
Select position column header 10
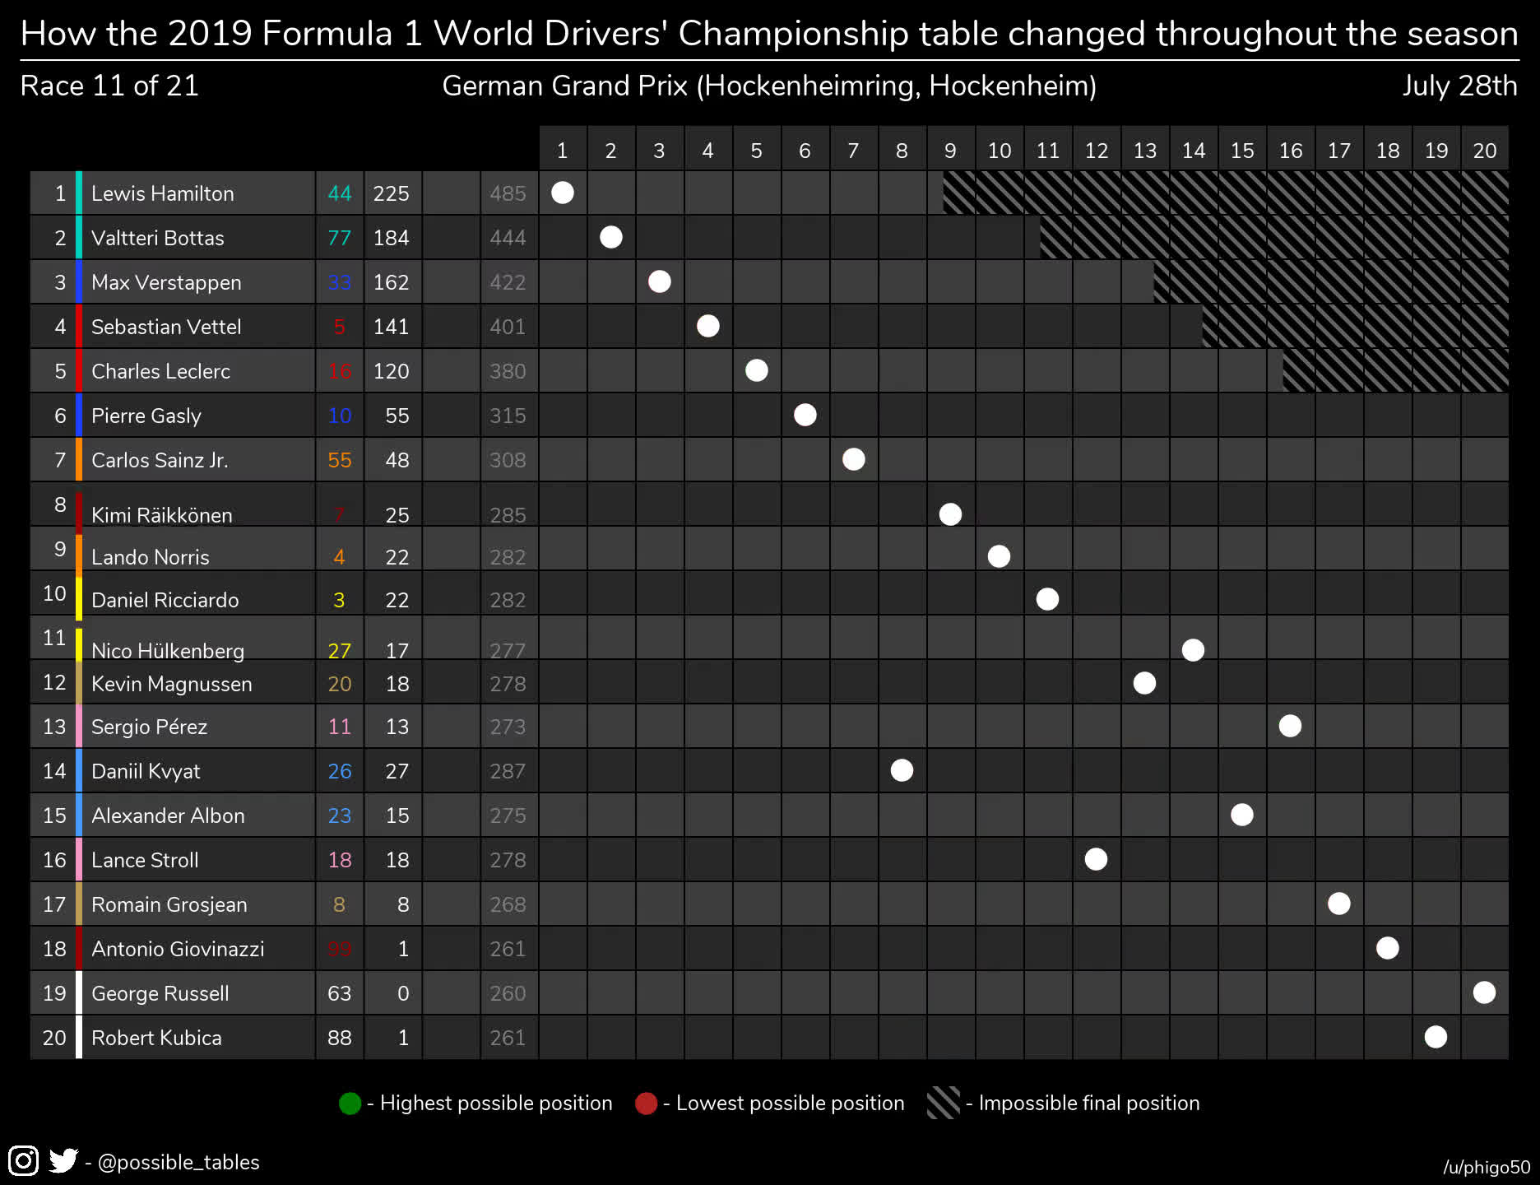pos(999,151)
